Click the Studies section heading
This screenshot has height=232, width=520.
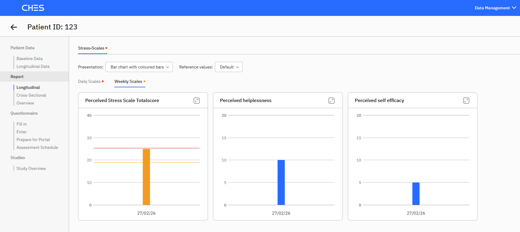tap(18, 158)
